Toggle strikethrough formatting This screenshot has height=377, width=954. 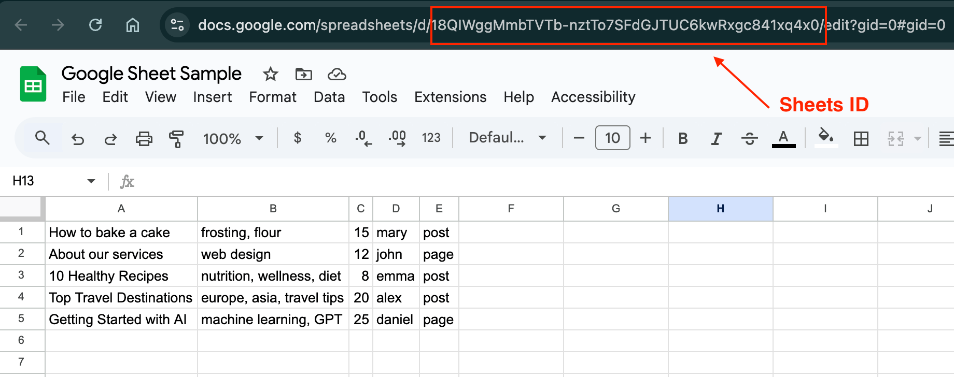click(749, 138)
